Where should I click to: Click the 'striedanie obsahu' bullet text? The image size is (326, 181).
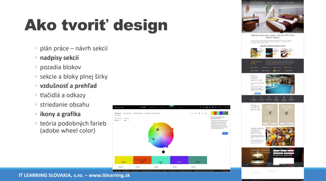tap(64, 105)
